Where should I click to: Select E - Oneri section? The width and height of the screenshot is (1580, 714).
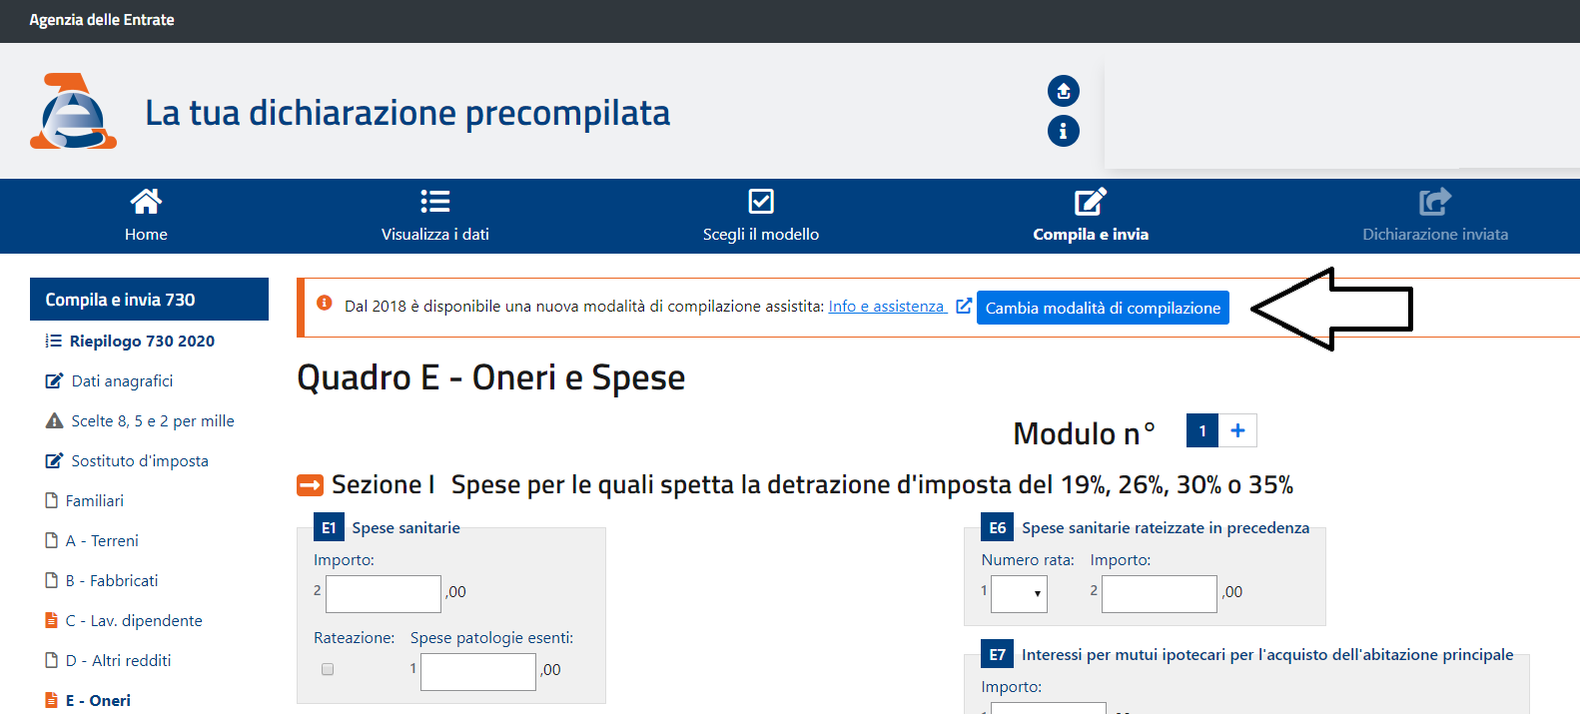pyautogui.click(x=98, y=700)
